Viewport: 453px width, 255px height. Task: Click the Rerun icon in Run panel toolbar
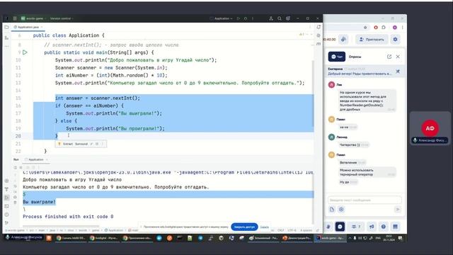[16, 167]
